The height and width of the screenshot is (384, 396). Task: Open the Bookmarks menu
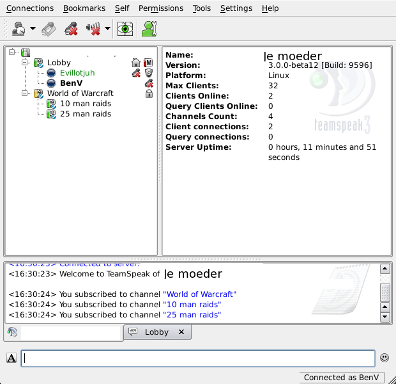(84, 8)
